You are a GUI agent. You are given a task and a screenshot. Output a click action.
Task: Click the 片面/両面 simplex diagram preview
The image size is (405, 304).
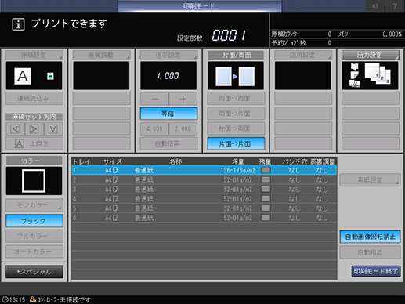[x=236, y=76]
